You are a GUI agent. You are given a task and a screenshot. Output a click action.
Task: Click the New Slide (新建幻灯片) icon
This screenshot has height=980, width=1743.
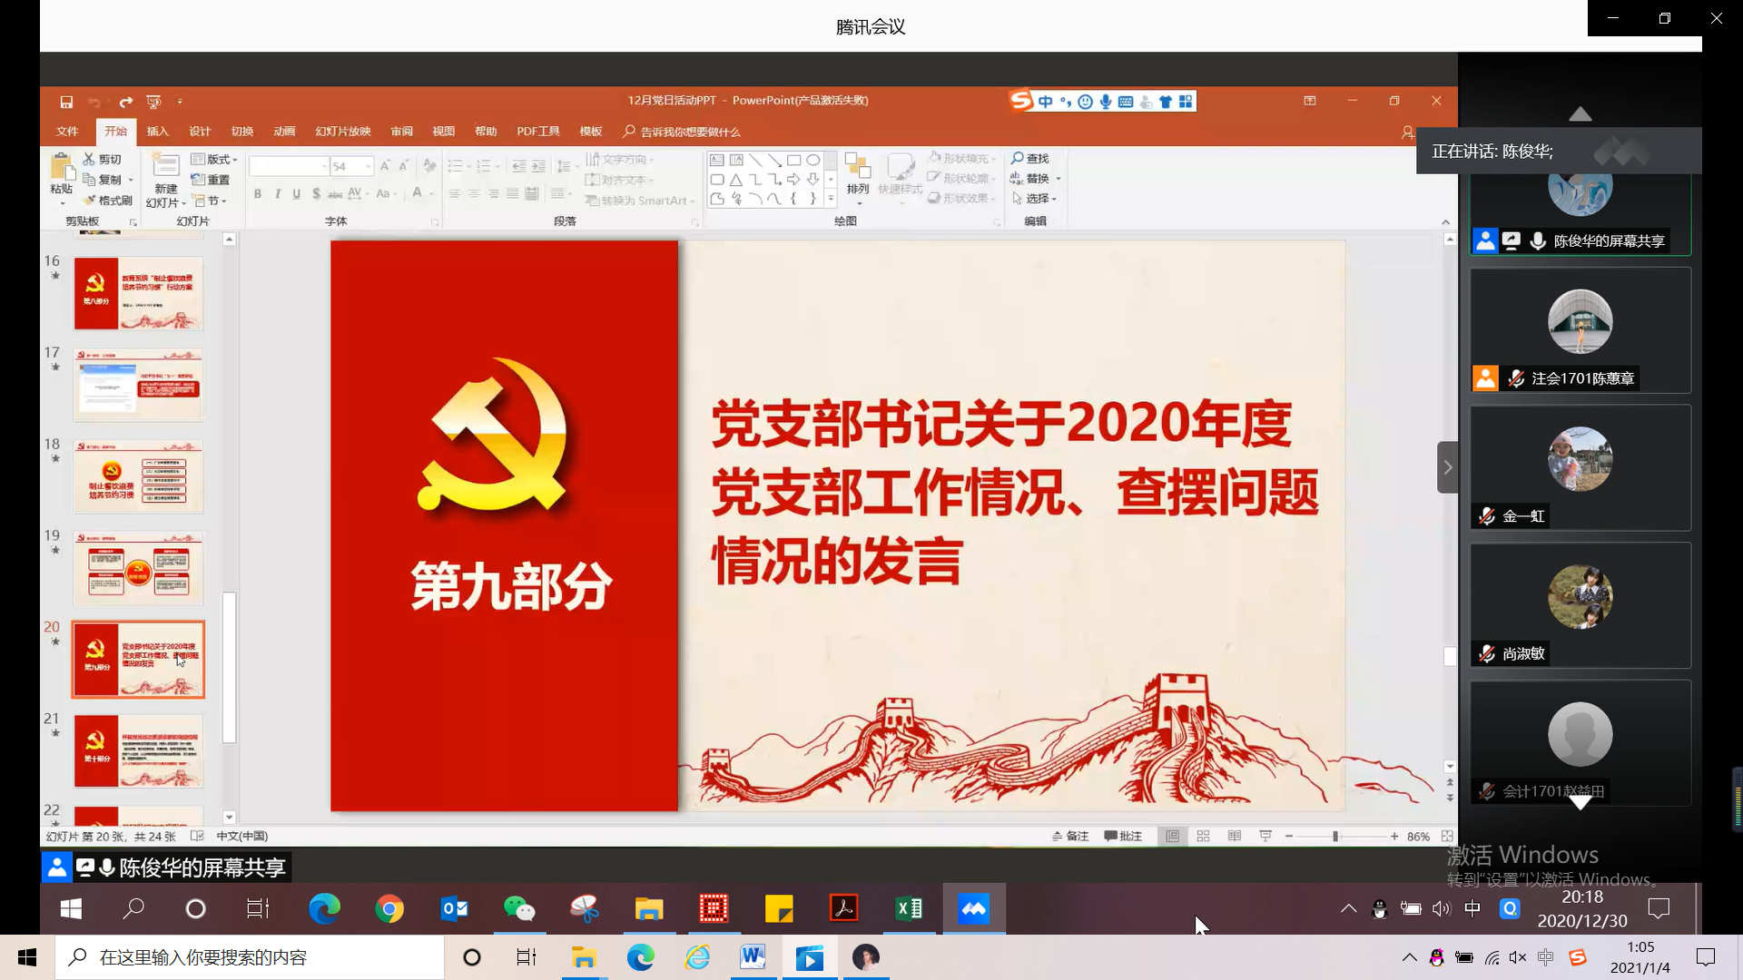click(x=165, y=167)
